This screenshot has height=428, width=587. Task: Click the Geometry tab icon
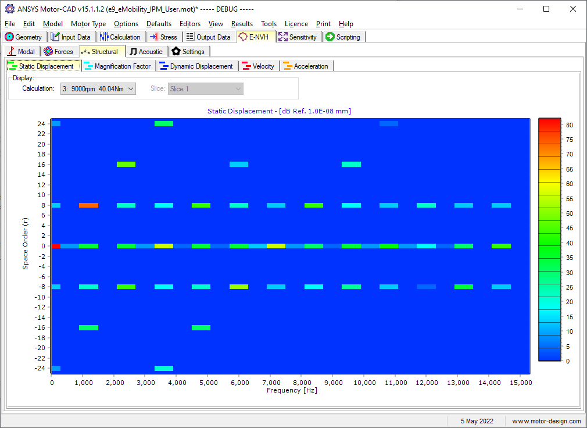tap(9, 37)
